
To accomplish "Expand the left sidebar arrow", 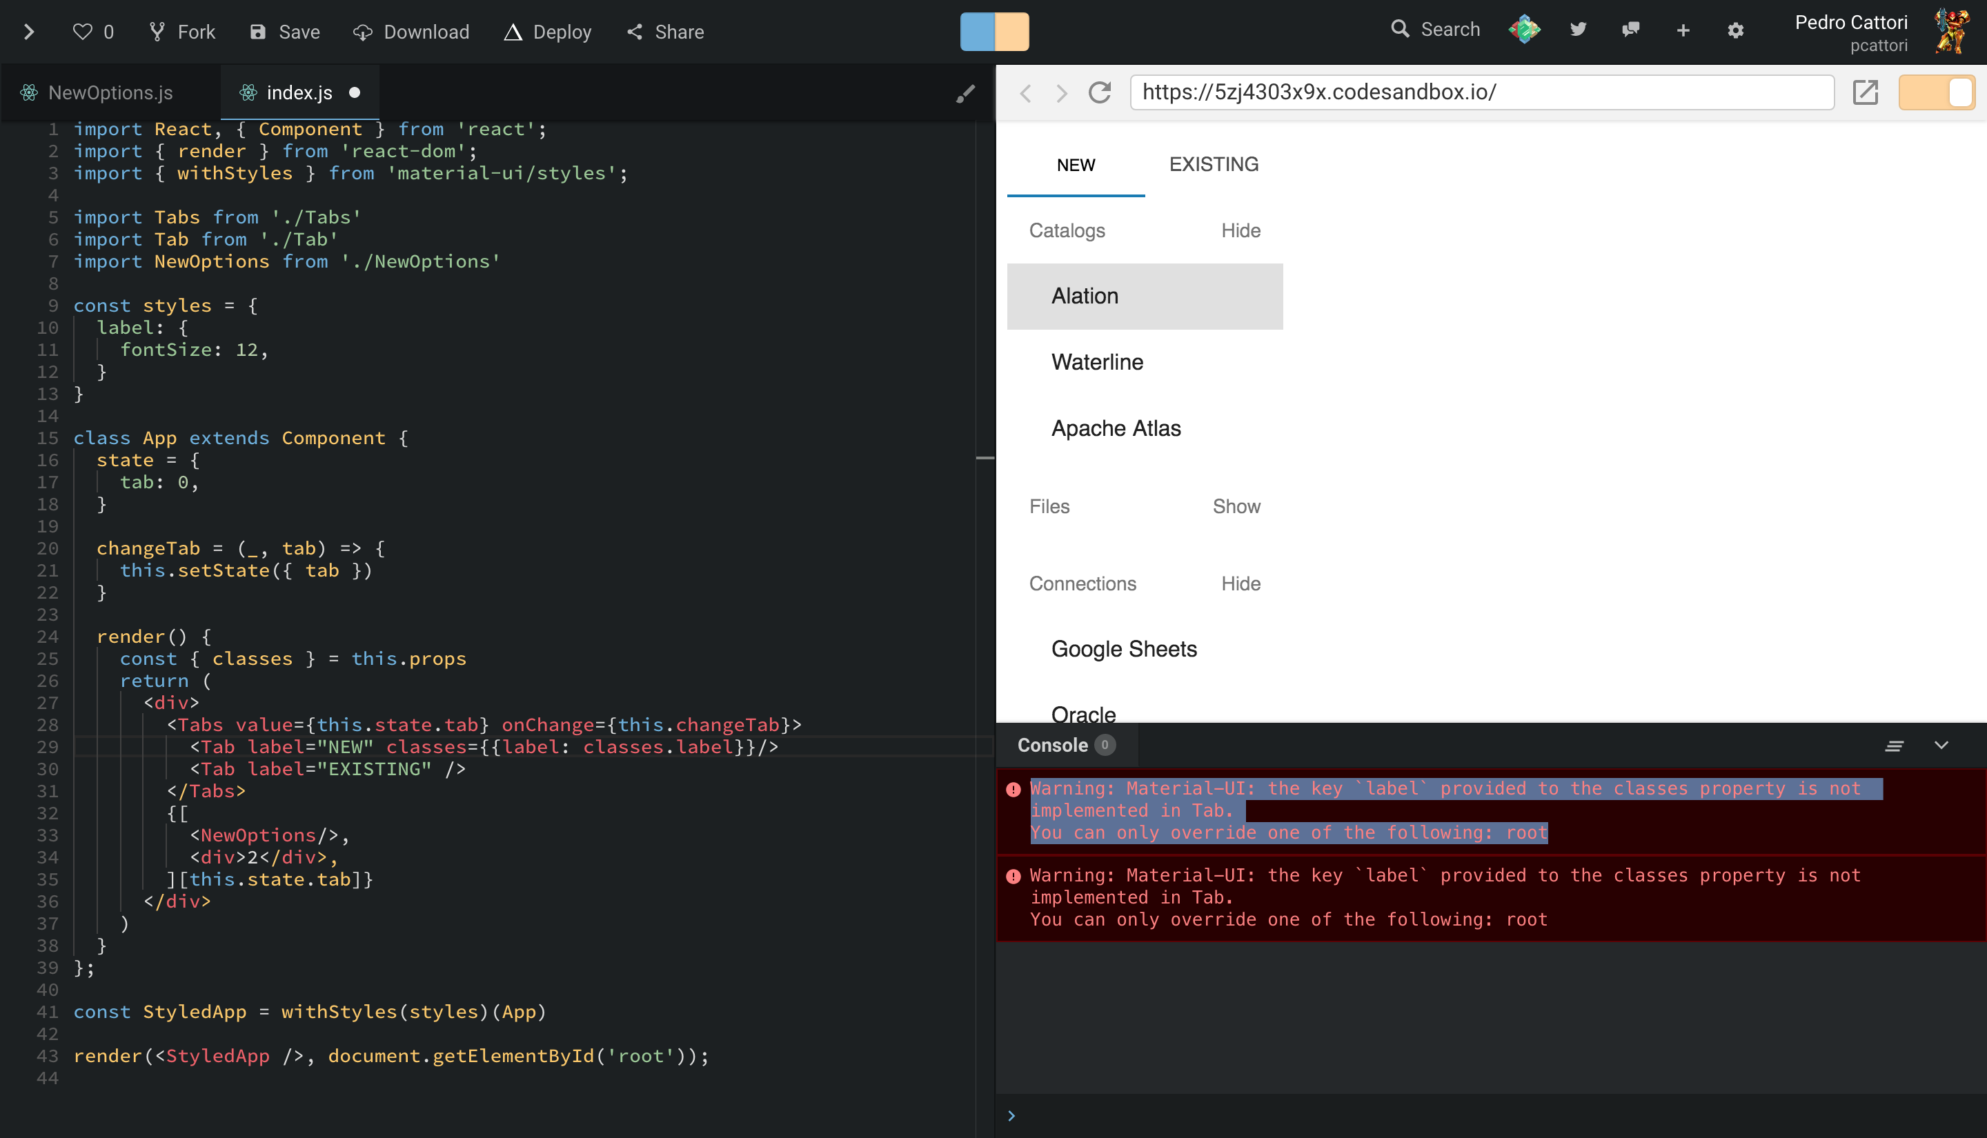I will click(x=29, y=32).
